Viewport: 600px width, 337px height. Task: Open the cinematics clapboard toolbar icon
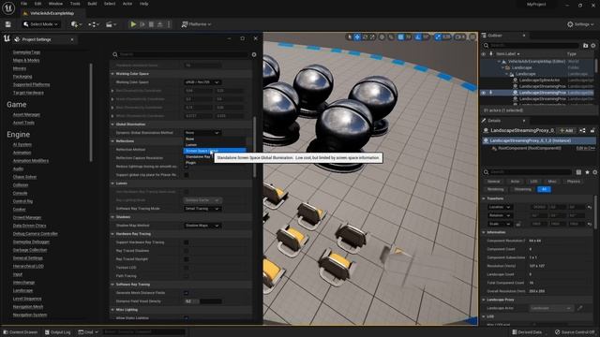pos(111,24)
